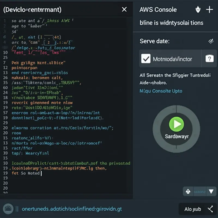Toggle the MotntodaVinctor checkbox
The width and height of the screenshot is (218, 218).
[x=146, y=59]
